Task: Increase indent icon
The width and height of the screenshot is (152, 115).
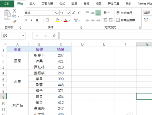Action: [111, 20]
